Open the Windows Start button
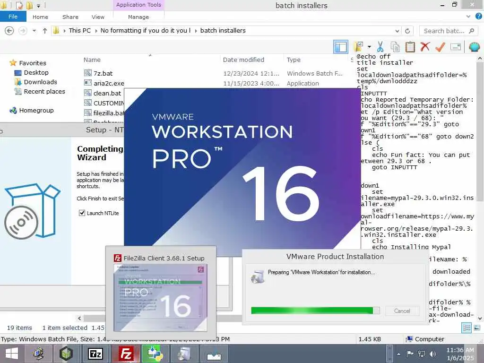Viewport: 484px width, 363px height. pos(12,354)
